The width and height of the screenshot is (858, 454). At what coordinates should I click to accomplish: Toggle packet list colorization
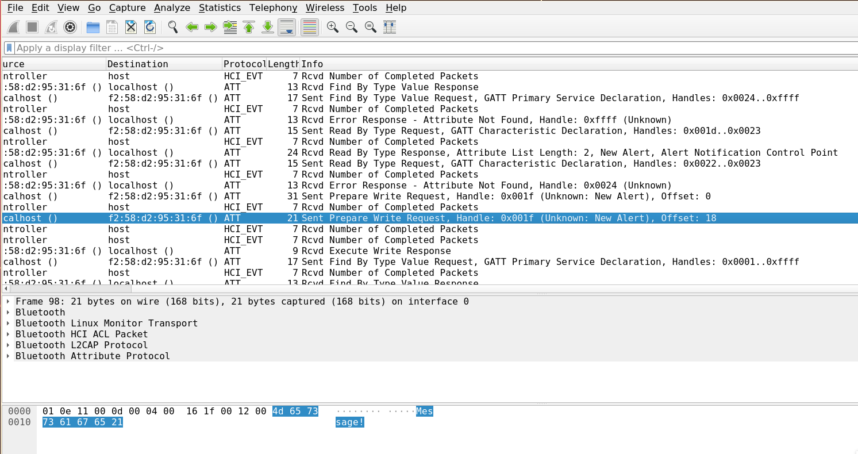tap(310, 27)
